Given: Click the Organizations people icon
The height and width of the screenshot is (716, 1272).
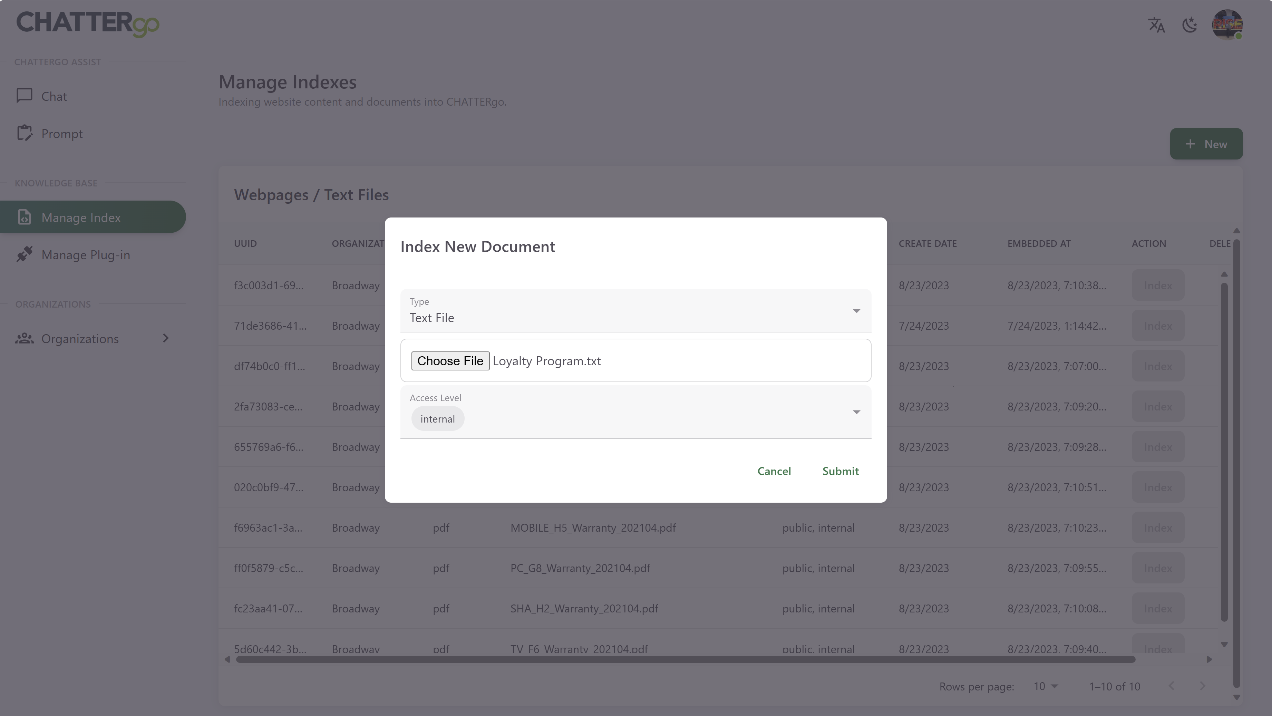Looking at the screenshot, I should click(x=24, y=339).
